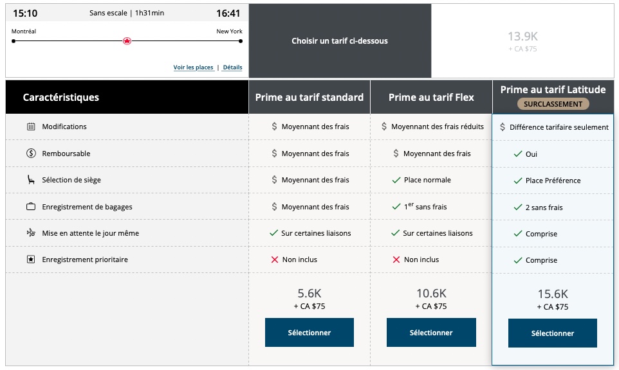
Task: Click the Enregistrement de bagages suitcase icon
Action: (31, 207)
